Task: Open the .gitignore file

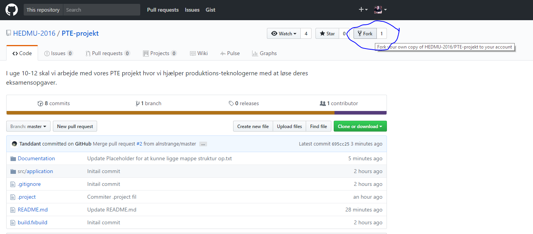Action: 29,184
